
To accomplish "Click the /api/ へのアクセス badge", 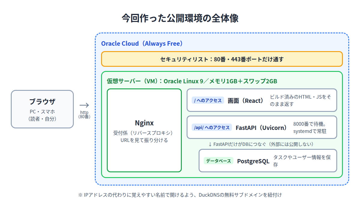I will tap(212, 128).
